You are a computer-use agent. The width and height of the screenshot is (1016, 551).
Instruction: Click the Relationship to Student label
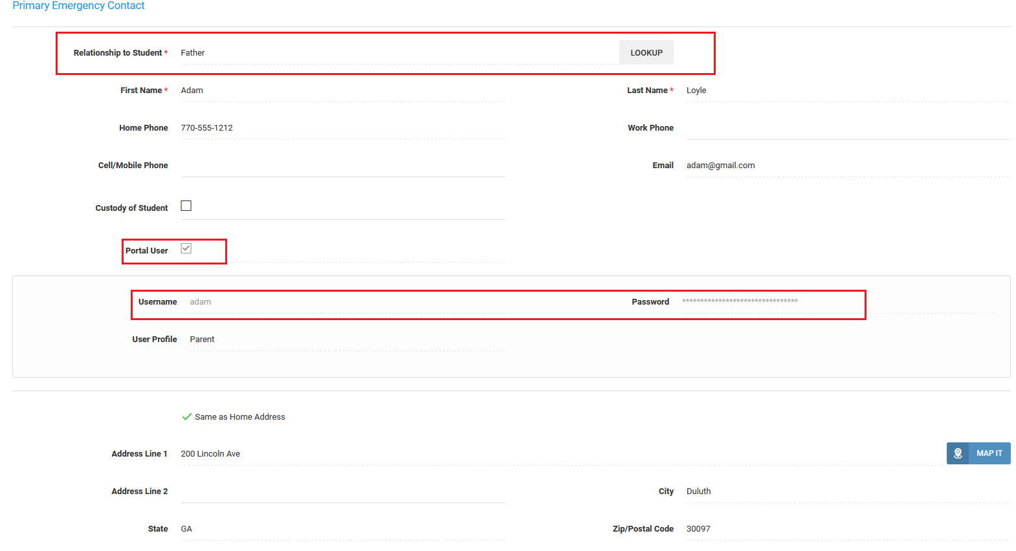(x=118, y=53)
